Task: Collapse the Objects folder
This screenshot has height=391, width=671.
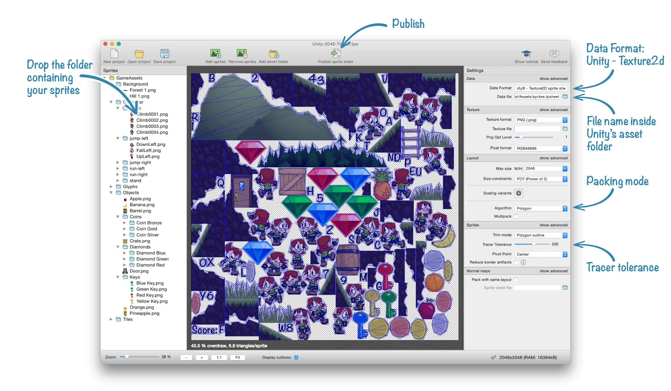Action: (x=111, y=193)
